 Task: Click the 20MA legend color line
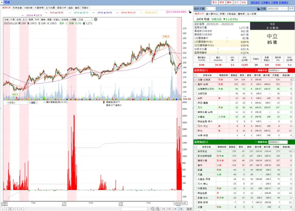(x=94, y=13)
